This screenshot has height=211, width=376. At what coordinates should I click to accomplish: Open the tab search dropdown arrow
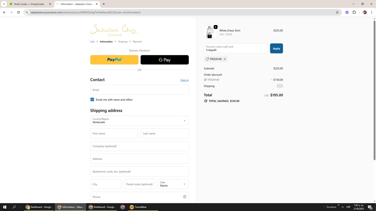click(x=4, y=4)
